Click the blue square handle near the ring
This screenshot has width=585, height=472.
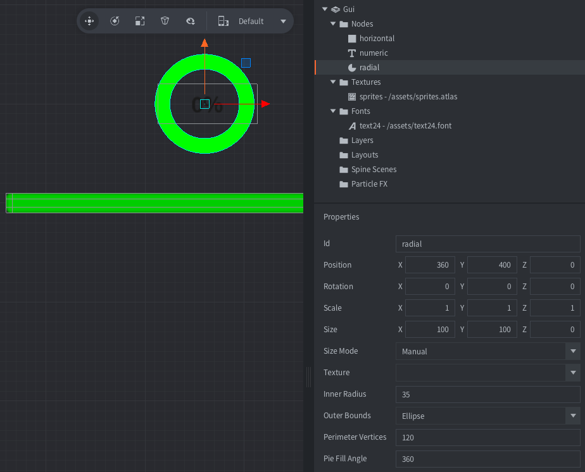point(246,63)
